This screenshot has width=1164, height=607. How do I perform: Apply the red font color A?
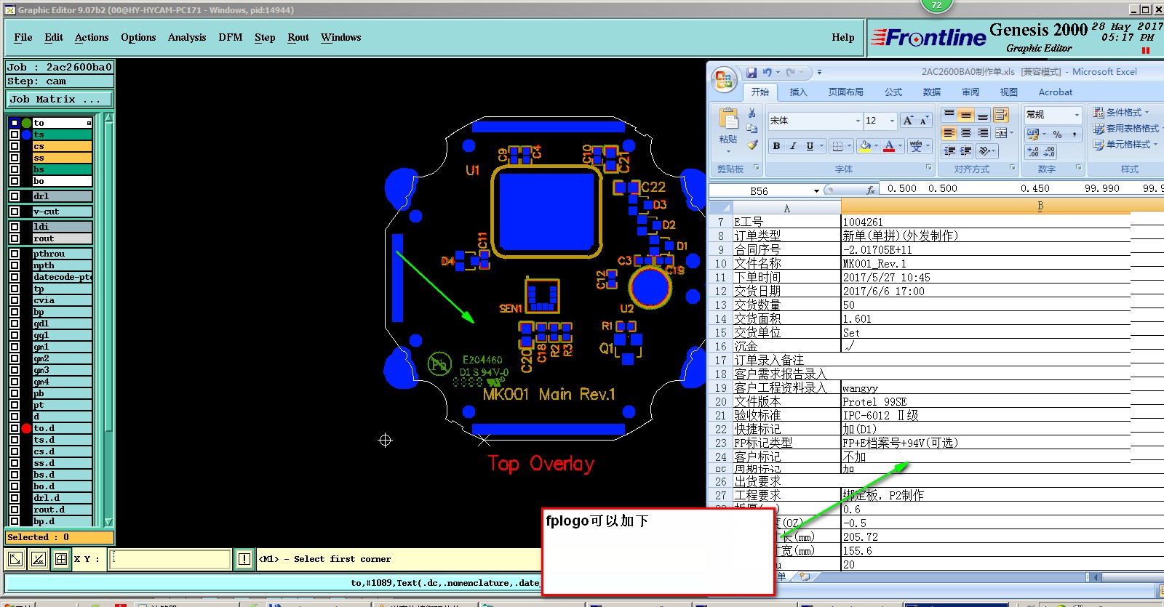click(x=888, y=146)
